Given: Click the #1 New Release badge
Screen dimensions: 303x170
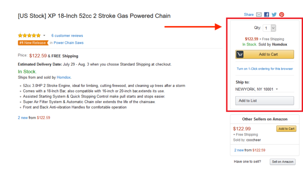Looking at the screenshot, I should pos(33,43).
